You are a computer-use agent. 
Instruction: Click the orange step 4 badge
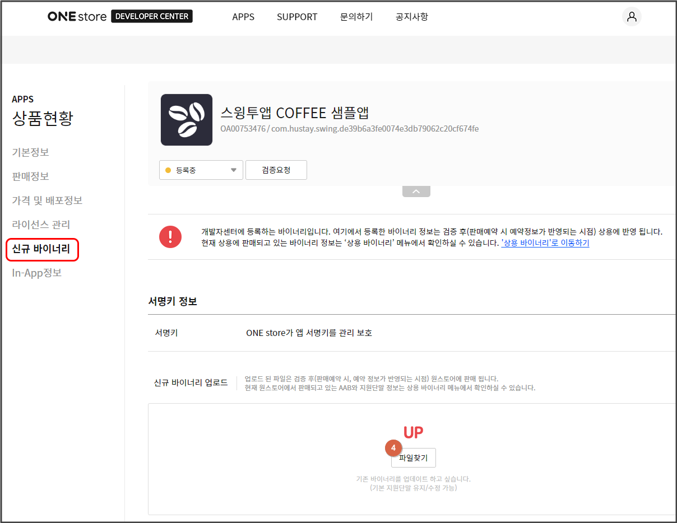point(393,448)
